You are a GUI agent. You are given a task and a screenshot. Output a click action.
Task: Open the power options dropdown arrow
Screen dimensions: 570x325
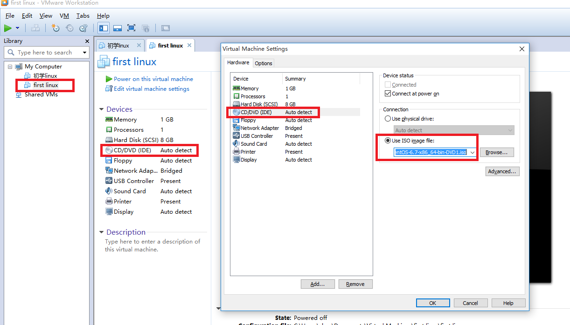coord(18,28)
